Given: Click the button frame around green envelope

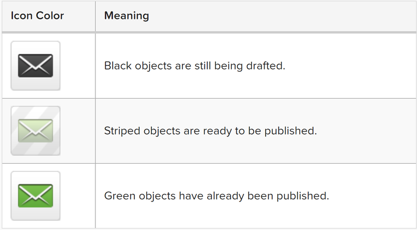Looking at the screenshot, I should (x=36, y=196).
